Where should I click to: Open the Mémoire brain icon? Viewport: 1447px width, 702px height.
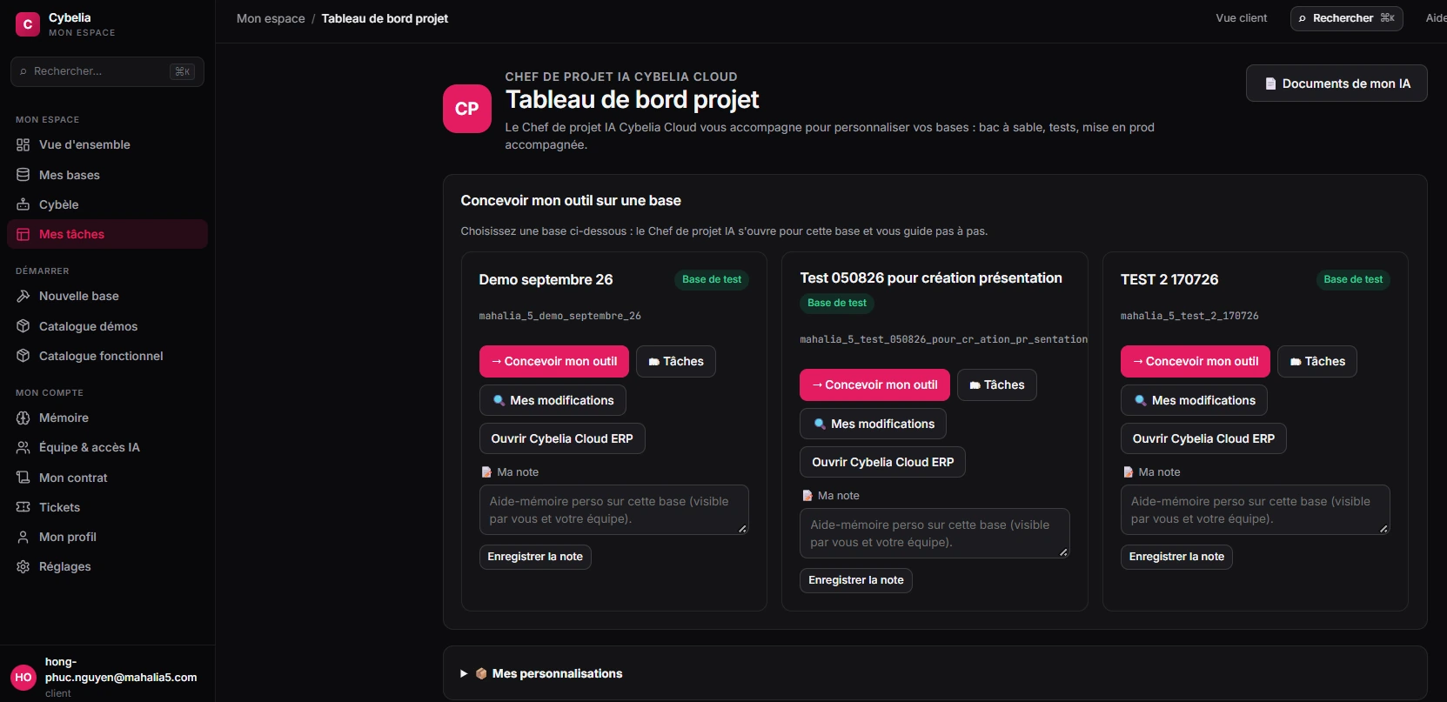pyautogui.click(x=23, y=418)
